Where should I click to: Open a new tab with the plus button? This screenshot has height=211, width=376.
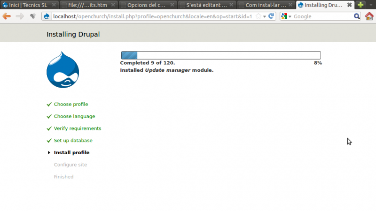(360, 5)
